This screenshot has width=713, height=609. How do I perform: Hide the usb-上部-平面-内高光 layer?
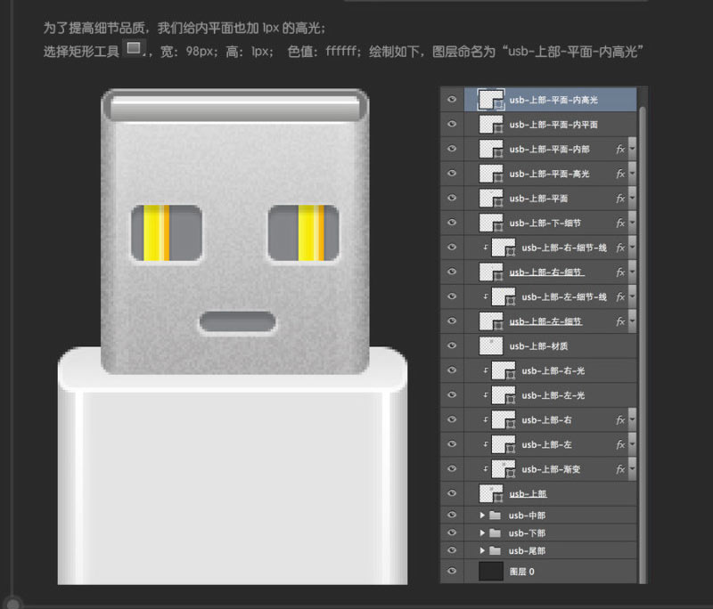tap(452, 99)
